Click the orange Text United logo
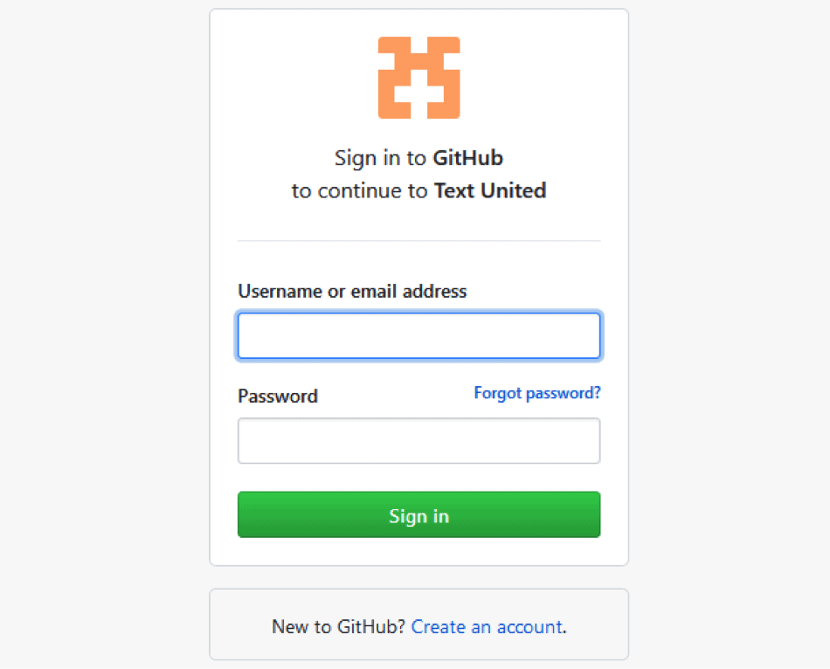This screenshot has width=830, height=669. 418,78
